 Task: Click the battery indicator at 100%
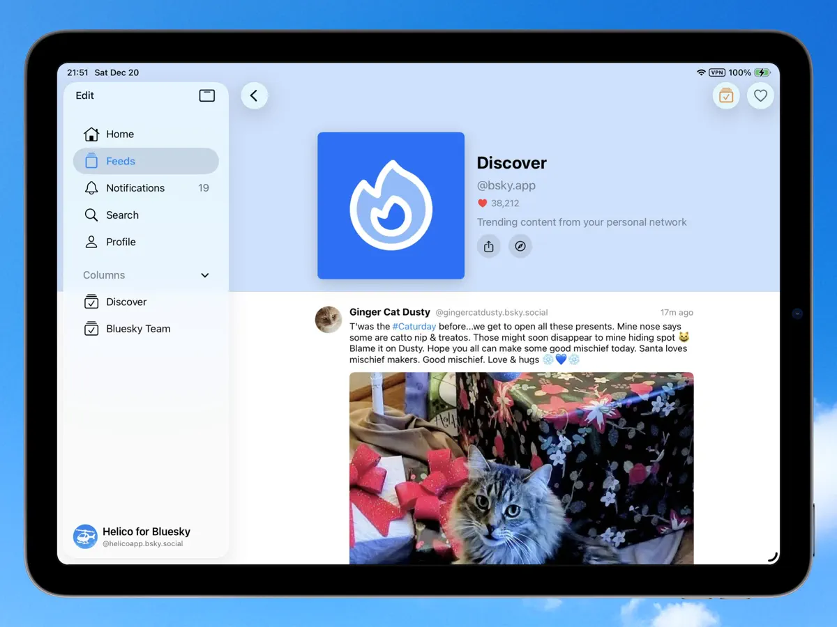click(x=762, y=72)
